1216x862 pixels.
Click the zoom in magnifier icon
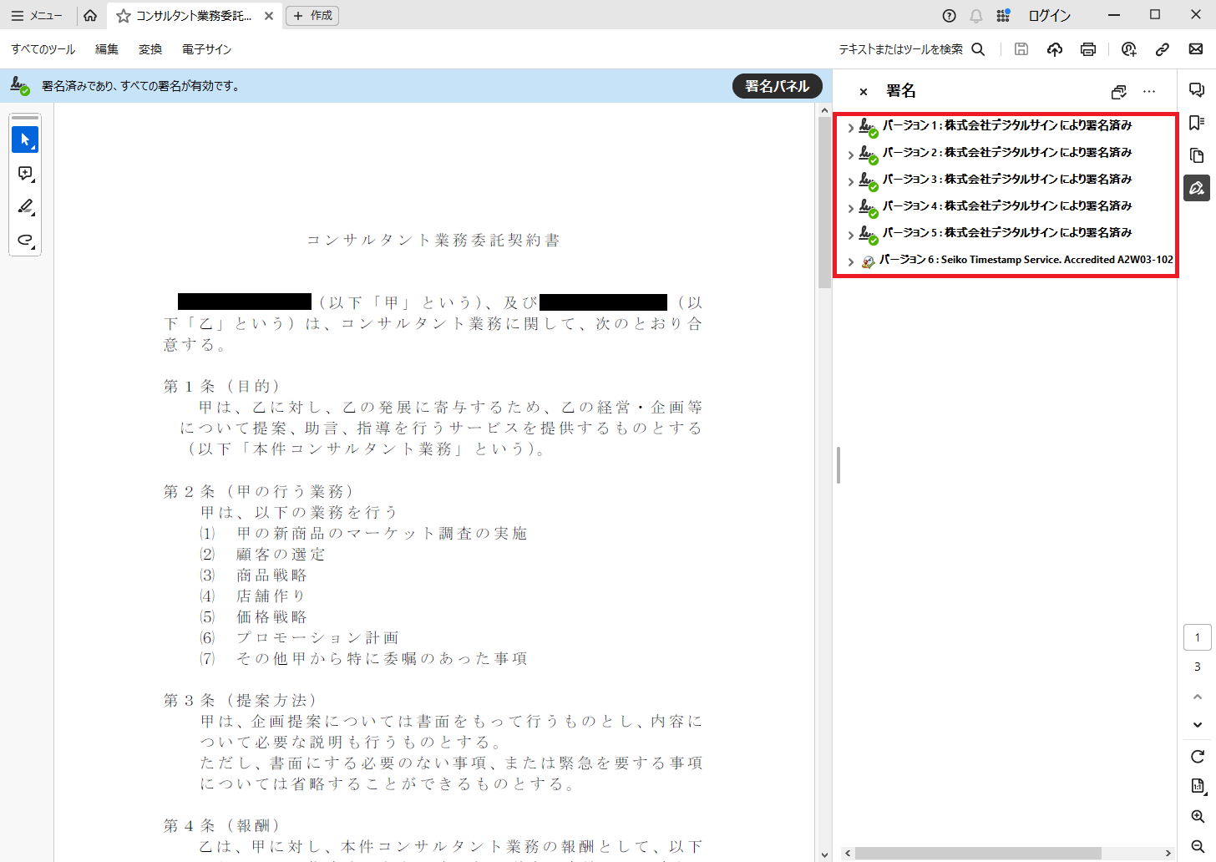pos(1197,816)
